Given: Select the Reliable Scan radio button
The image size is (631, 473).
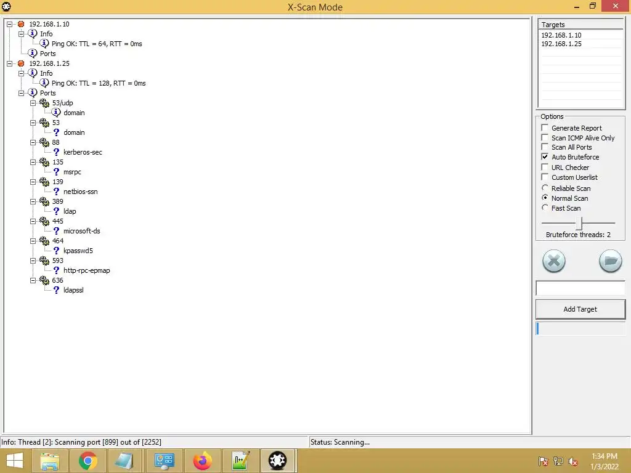Looking at the screenshot, I should (545, 188).
